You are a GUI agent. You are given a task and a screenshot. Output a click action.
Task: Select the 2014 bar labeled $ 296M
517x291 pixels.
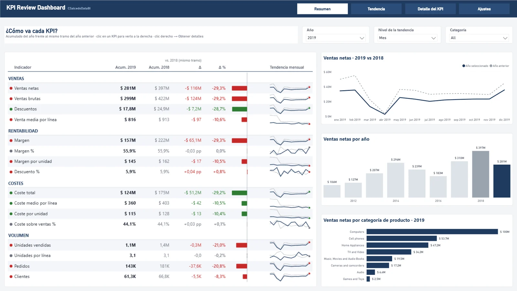click(x=396, y=180)
